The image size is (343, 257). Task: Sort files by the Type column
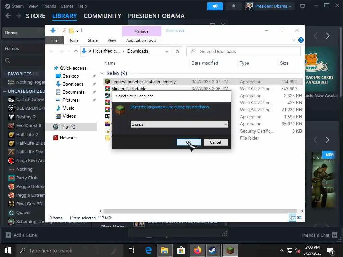(x=244, y=63)
